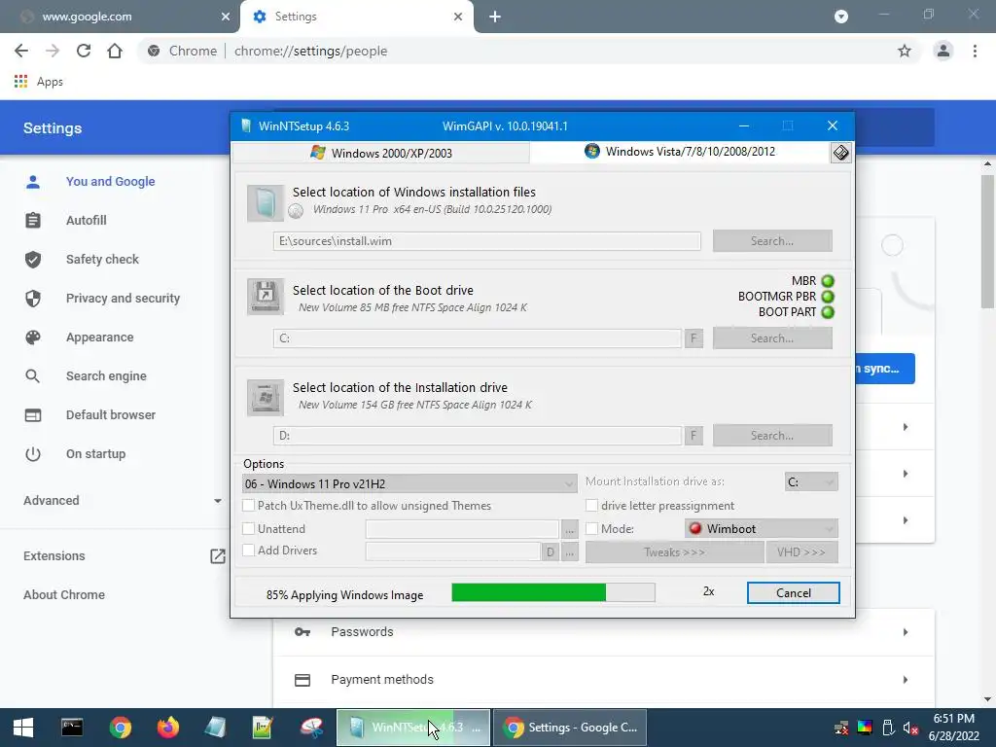Cancel the Windows image applying process
Image resolution: width=996 pixels, height=747 pixels.
pos(794,592)
